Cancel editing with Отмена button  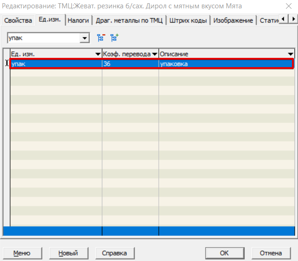tap(271, 253)
